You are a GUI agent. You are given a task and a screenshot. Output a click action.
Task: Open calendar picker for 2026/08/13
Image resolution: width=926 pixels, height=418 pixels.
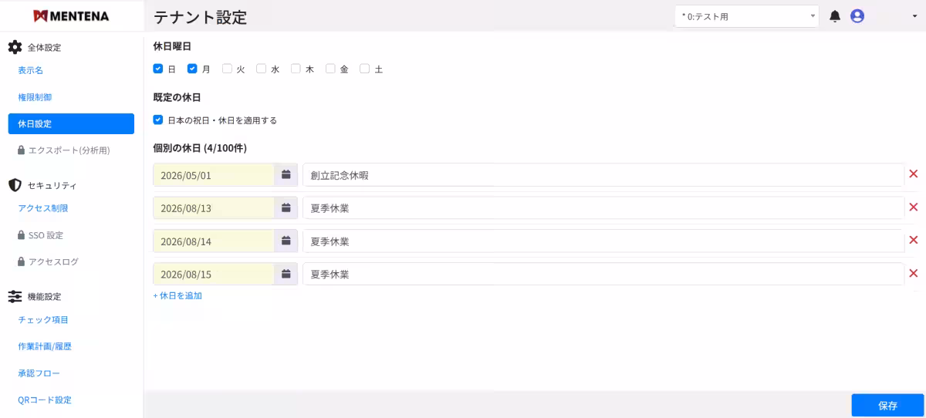286,208
